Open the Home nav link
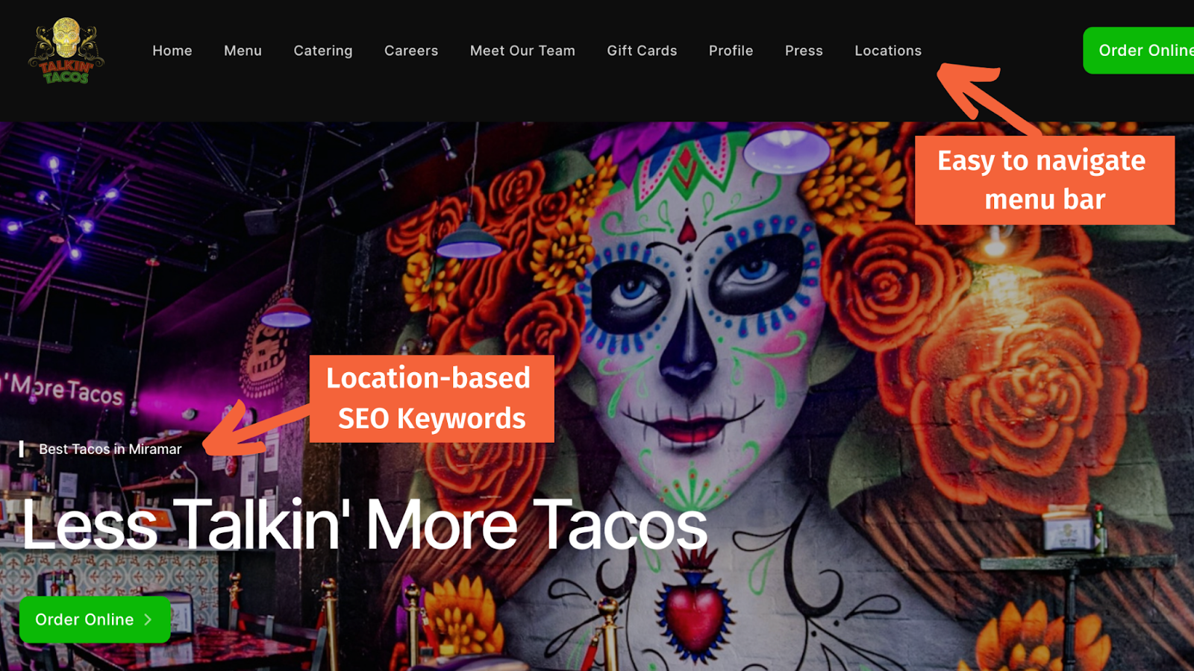This screenshot has width=1194, height=671. tap(172, 51)
